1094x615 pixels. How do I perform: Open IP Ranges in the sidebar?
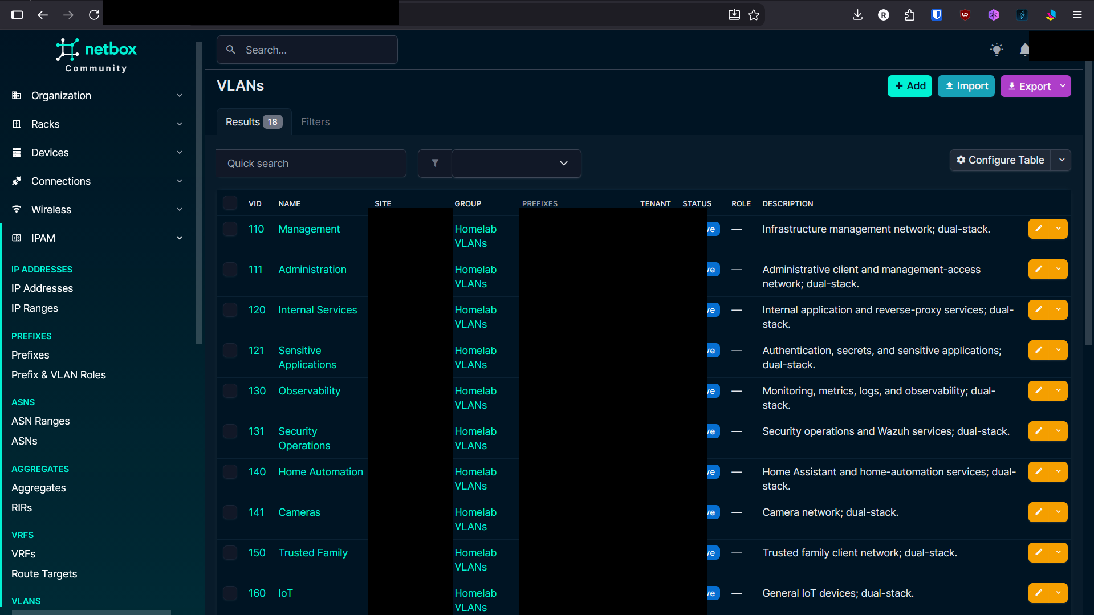point(35,308)
